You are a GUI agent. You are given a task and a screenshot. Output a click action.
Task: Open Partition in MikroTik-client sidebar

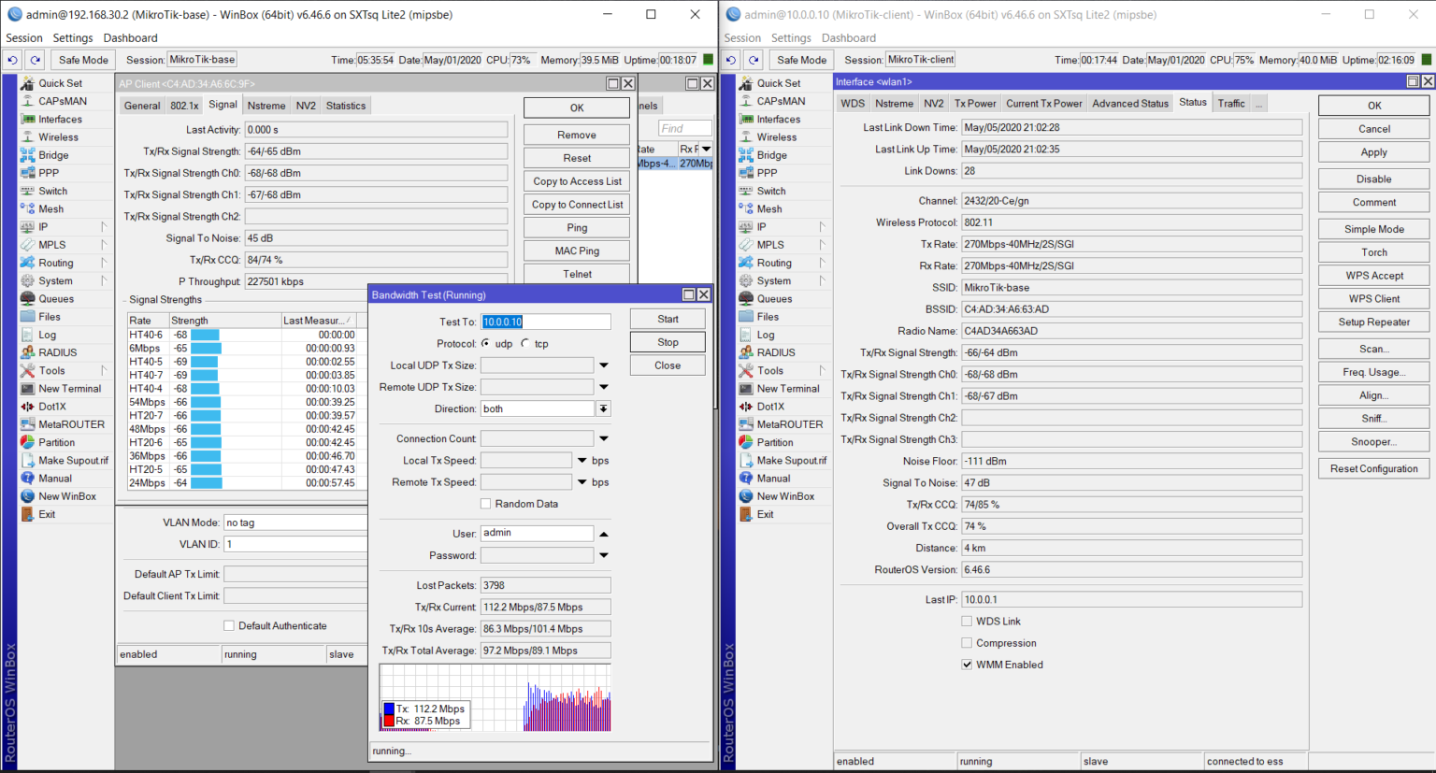(775, 443)
